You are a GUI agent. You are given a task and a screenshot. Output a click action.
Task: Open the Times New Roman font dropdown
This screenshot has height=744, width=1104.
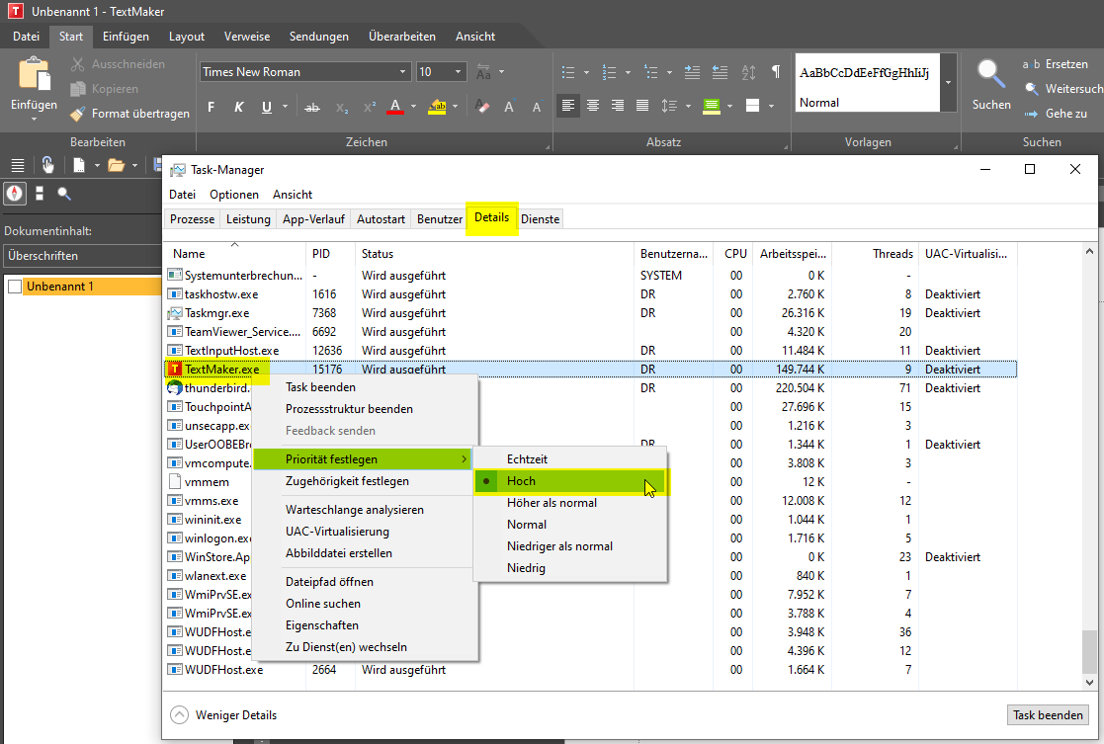[x=403, y=72]
